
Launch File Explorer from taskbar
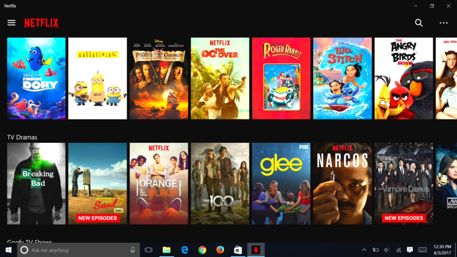(166, 250)
